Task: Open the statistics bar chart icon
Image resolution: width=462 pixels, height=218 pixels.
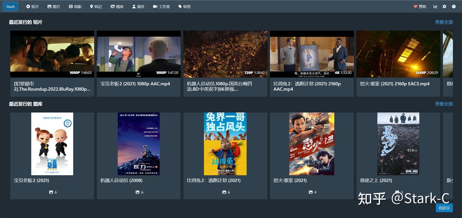Action: tap(435, 6)
